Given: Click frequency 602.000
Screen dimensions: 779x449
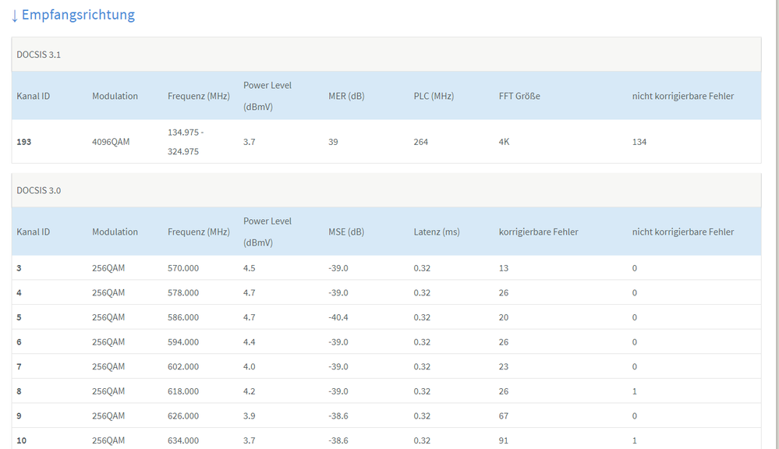Looking at the screenshot, I should pos(183,366).
